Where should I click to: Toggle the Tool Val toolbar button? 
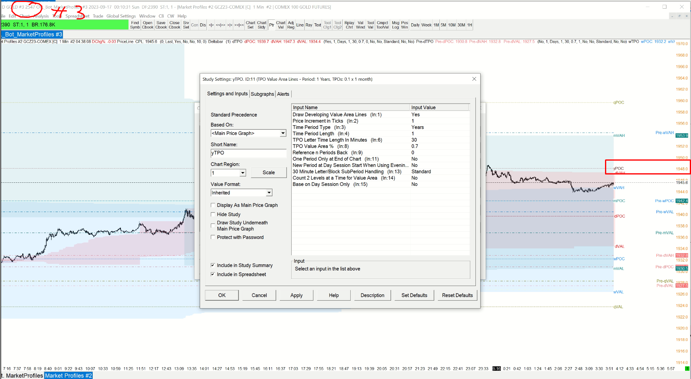370,25
